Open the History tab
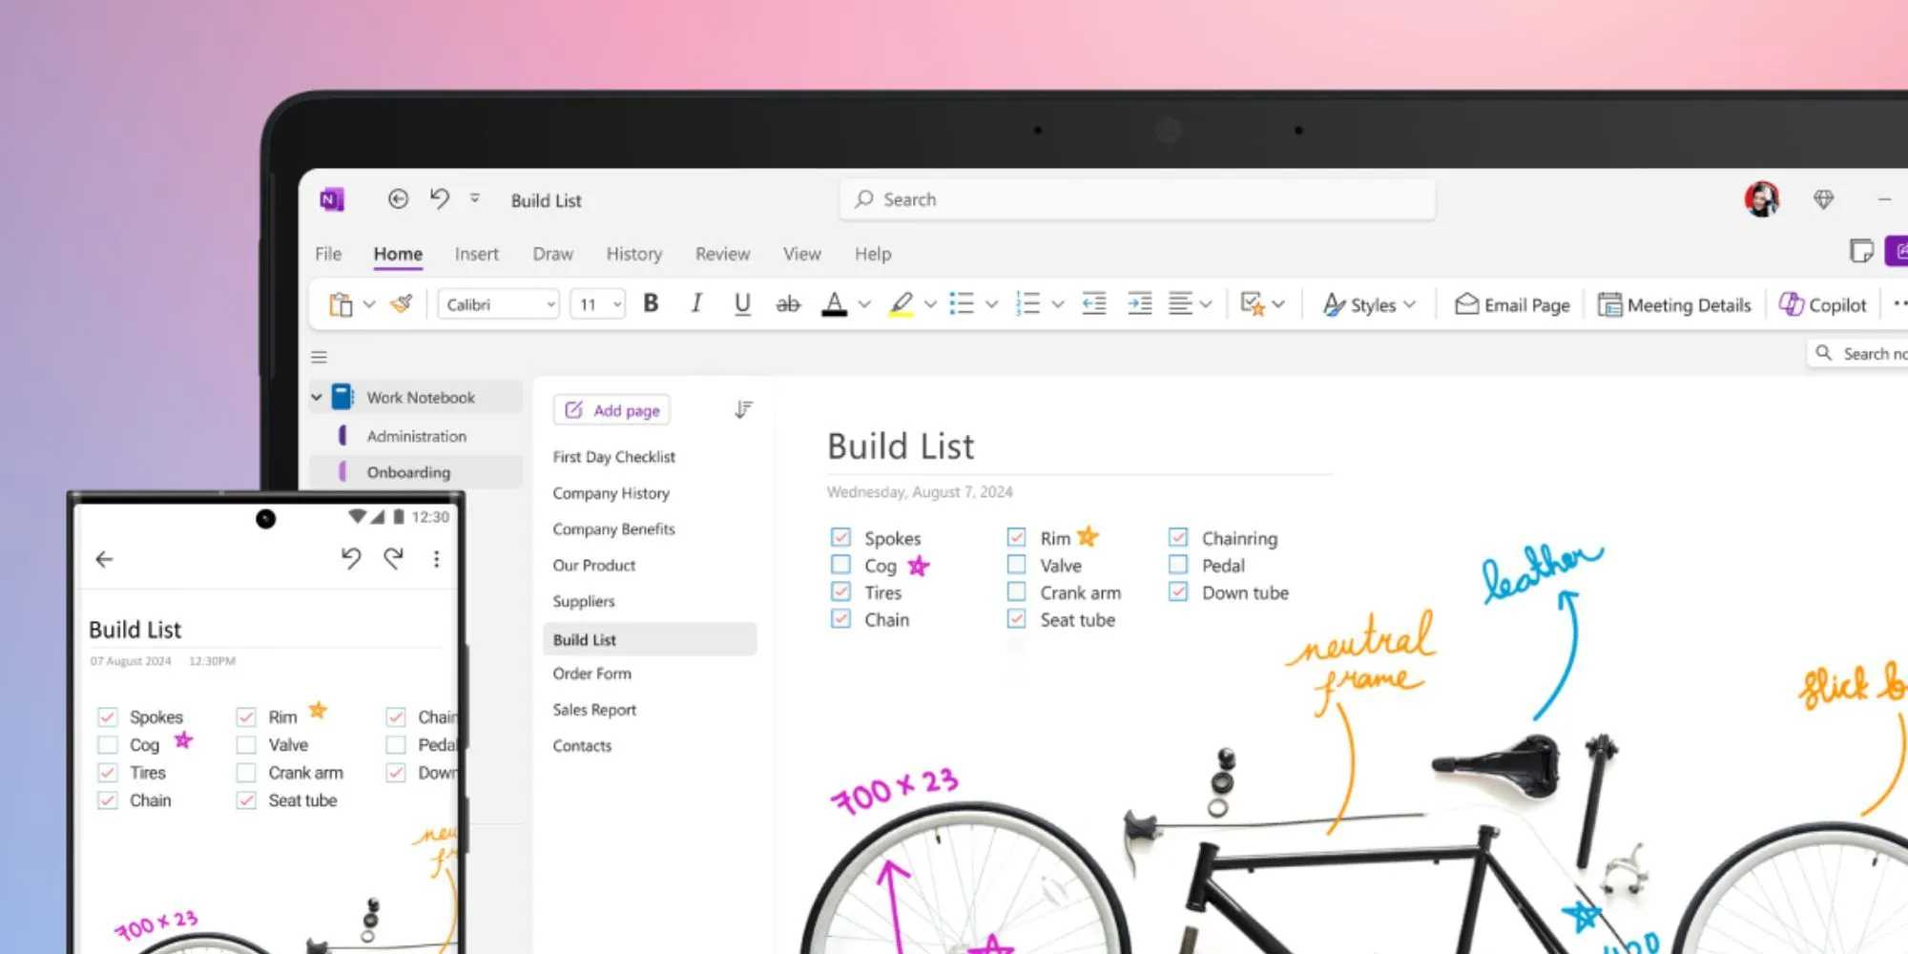Screen dimensions: 1908x954 [634, 254]
